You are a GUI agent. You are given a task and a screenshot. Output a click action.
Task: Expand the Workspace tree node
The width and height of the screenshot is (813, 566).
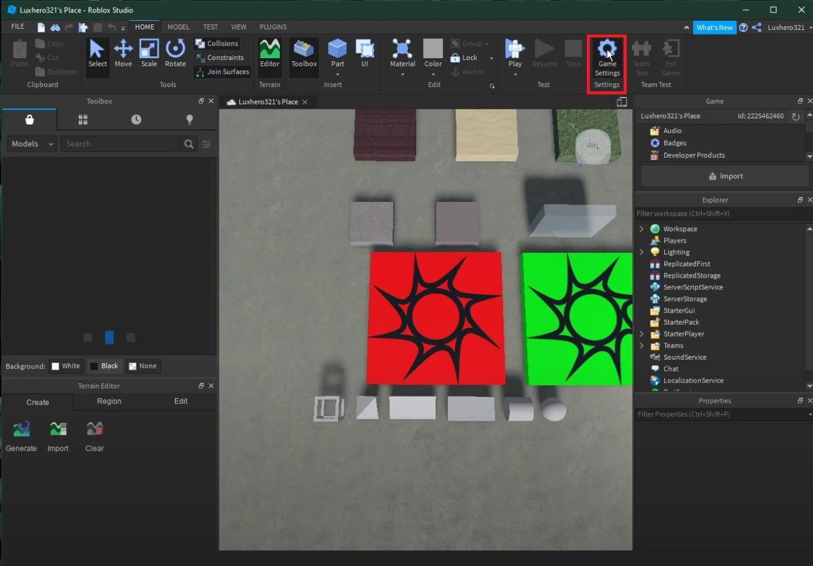(641, 229)
